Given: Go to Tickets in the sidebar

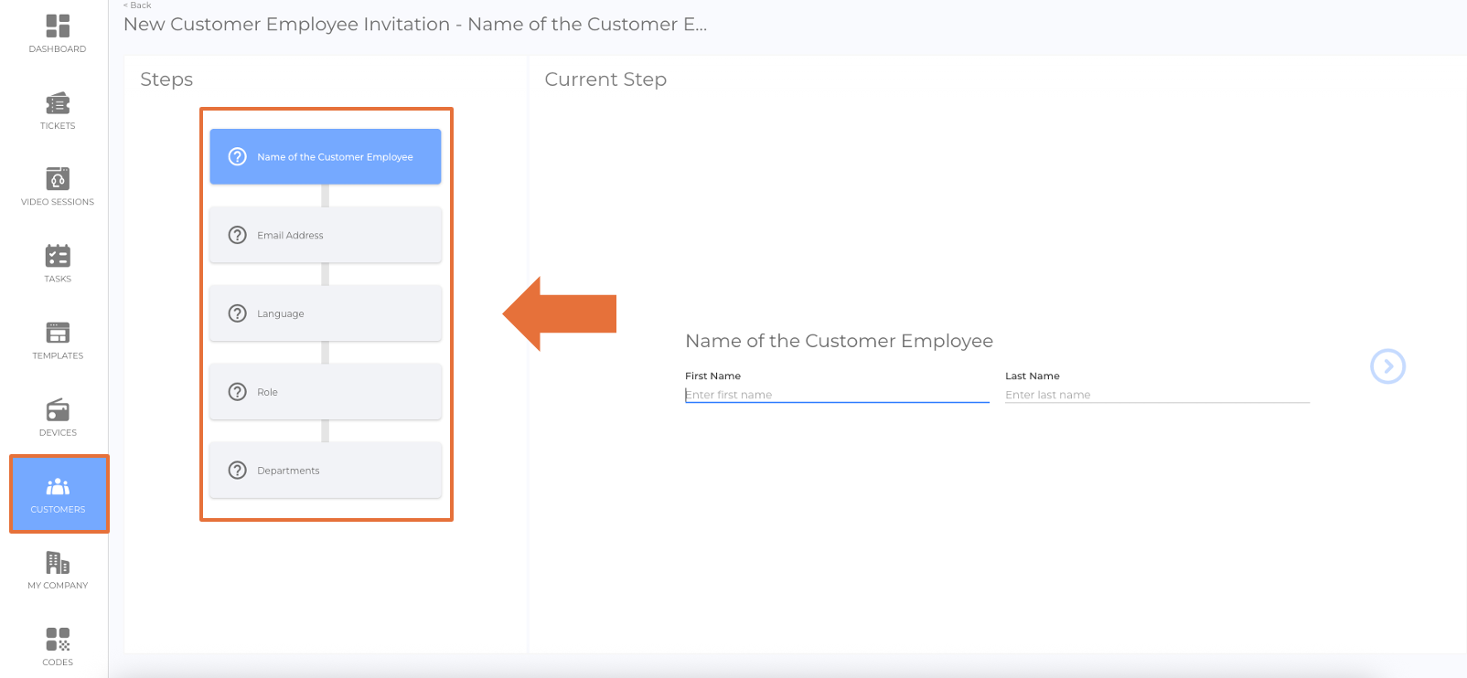Looking at the screenshot, I should pos(58,103).
